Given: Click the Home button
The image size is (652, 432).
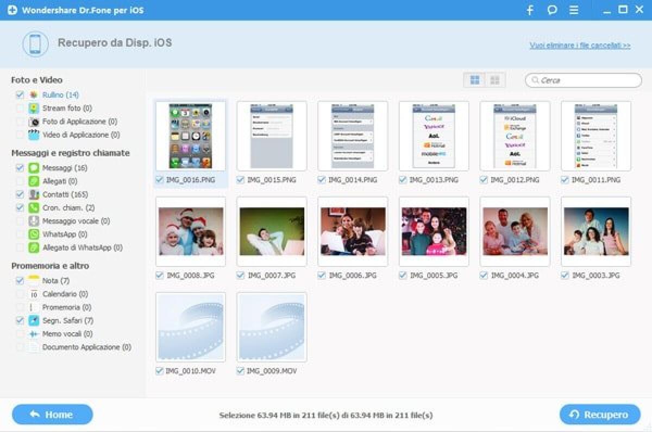Looking at the screenshot, I should pyautogui.click(x=52, y=414).
